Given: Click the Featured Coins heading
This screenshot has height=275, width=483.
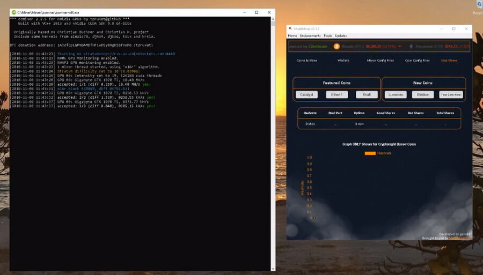Looking at the screenshot, I should click(336, 83).
